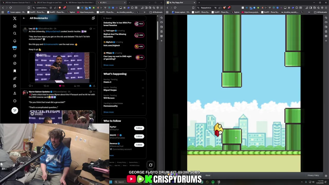Follow the Severus account
Viewport: 329px width, 185px height.
tap(139, 145)
